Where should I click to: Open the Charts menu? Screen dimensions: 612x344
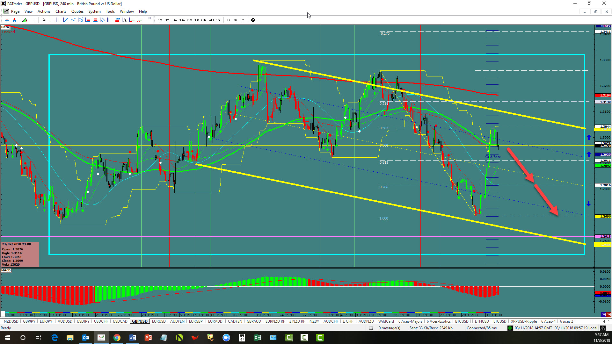61,11
